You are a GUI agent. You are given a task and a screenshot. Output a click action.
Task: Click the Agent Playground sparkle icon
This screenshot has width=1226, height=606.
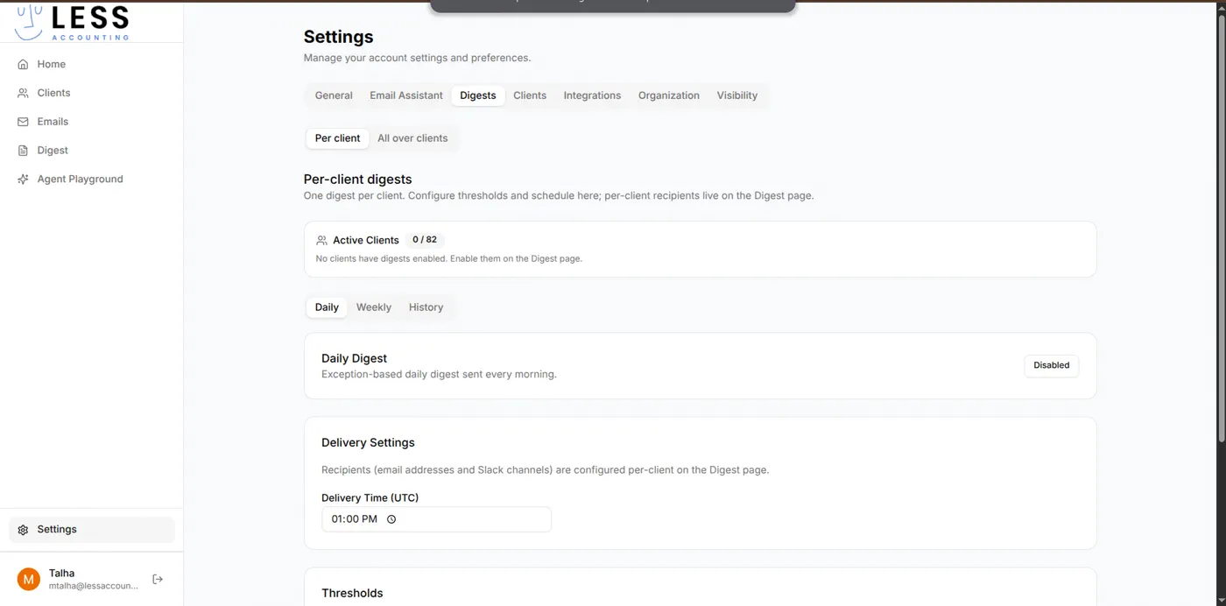click(x=23, y=180)
